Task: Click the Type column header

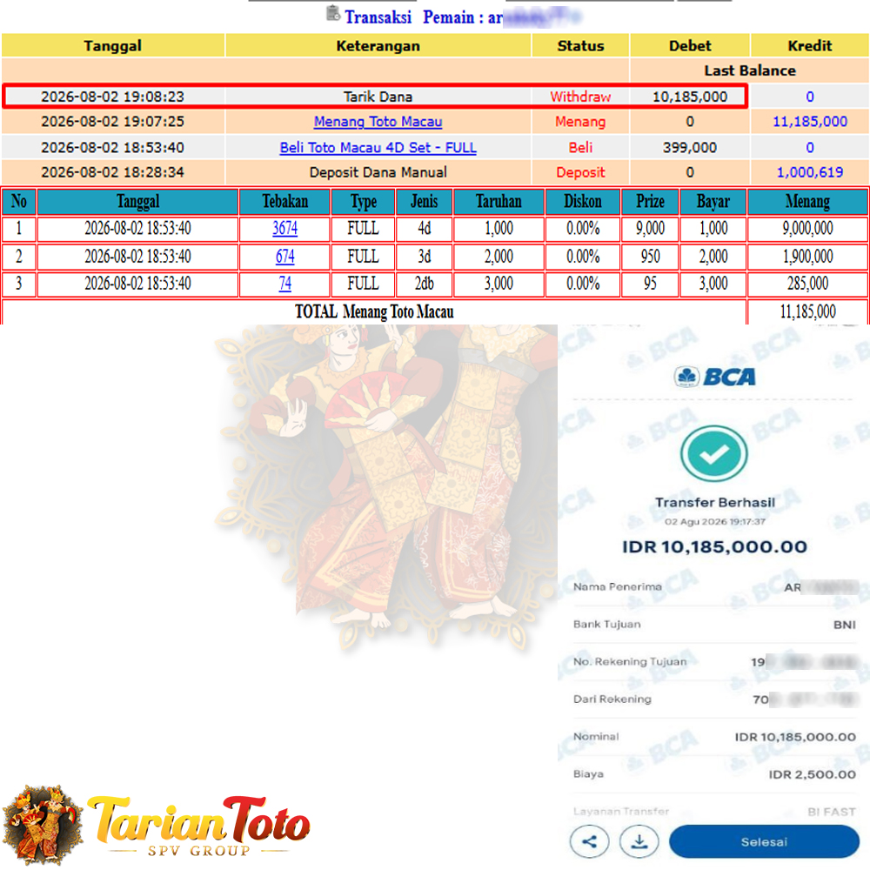Action: (x=363, y=202)
